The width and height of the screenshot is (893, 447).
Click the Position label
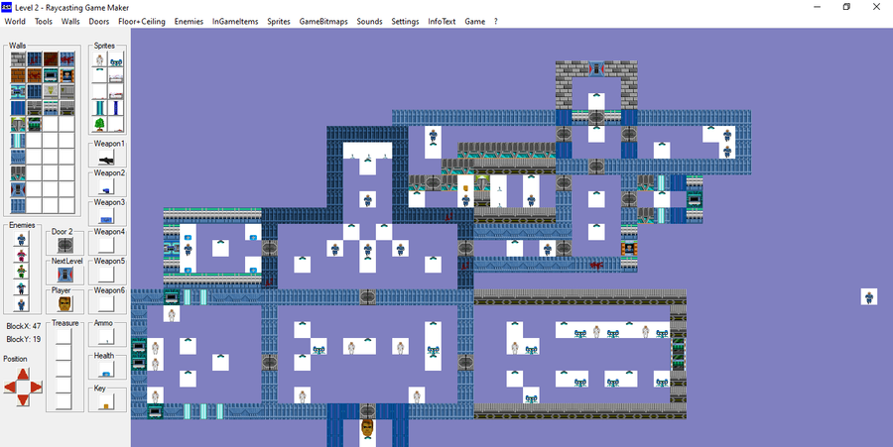click(15, 359)
